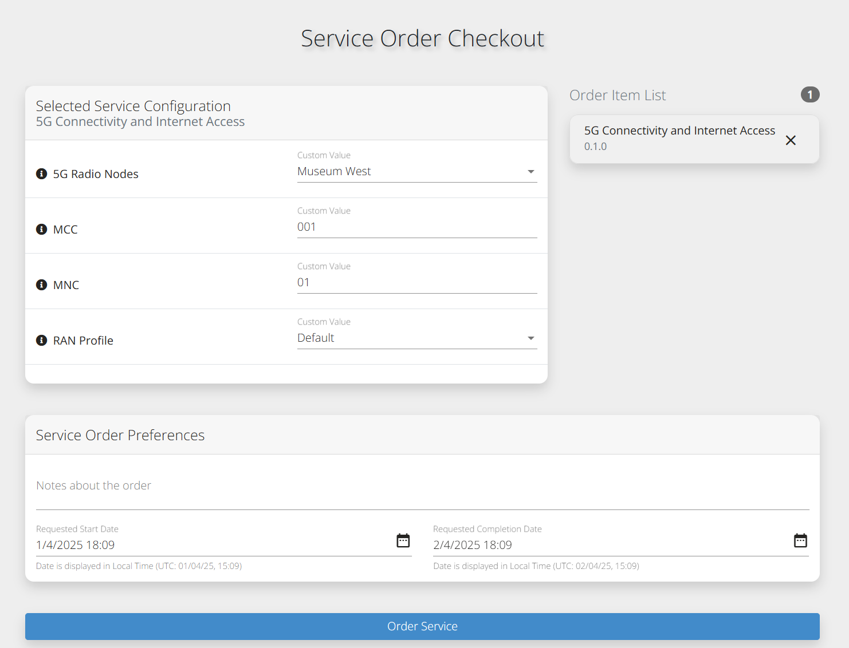This screenshot has width=849, height=648.
Task: Expand the RAN Profile dropdown arrow
Action: (x=530, y=338)
